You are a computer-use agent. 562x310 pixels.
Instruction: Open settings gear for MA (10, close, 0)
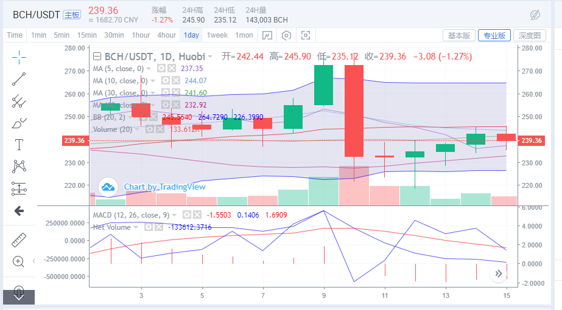(165, 81)
